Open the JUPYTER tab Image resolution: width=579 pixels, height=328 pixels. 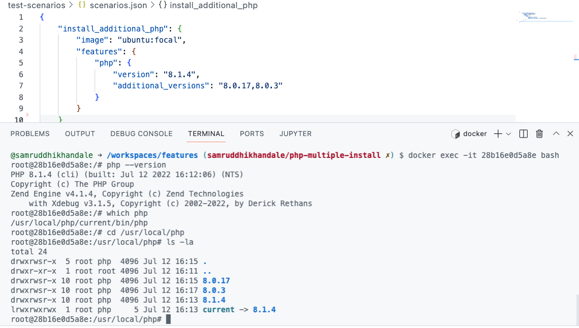[x=295, y=134]
